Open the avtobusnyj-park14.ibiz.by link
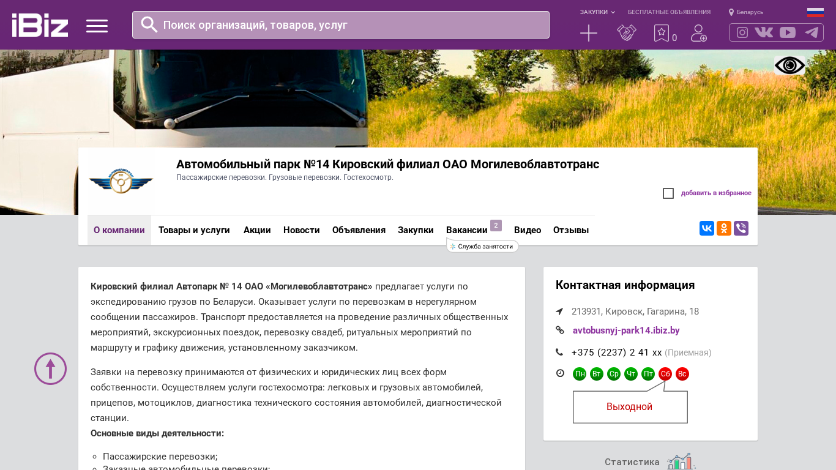This screenshot has width=836, height=470. [x=626, y=330]
